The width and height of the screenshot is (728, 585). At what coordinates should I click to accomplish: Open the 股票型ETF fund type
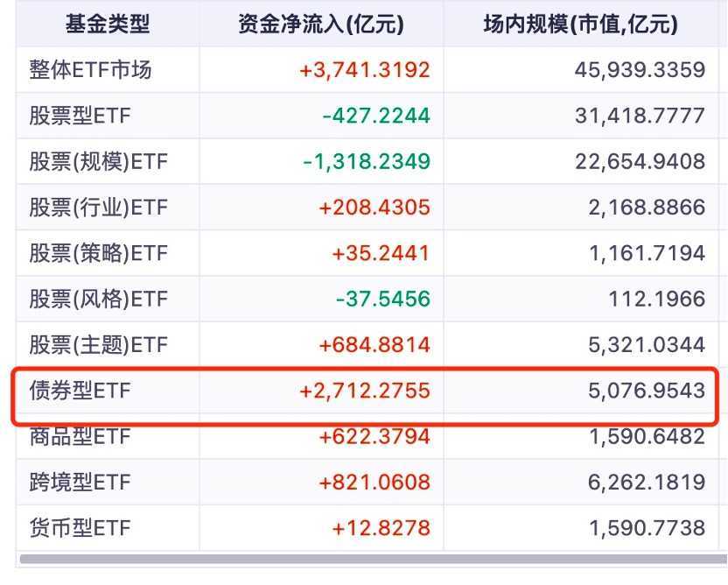click(x=80, y=116)
